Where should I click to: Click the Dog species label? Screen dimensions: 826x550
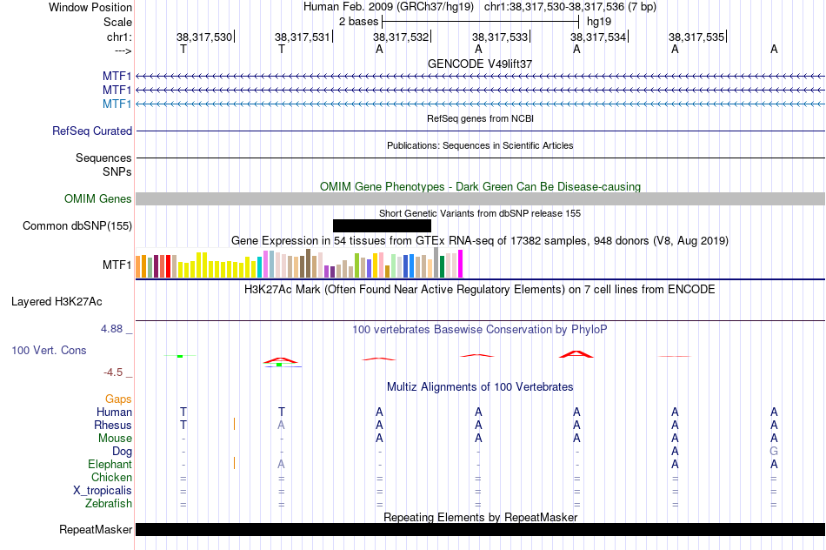pos(123,452)
